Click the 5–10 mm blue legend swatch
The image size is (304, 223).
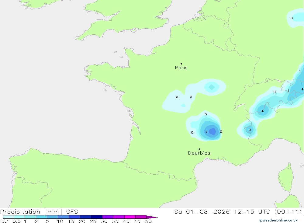[53, 217]
